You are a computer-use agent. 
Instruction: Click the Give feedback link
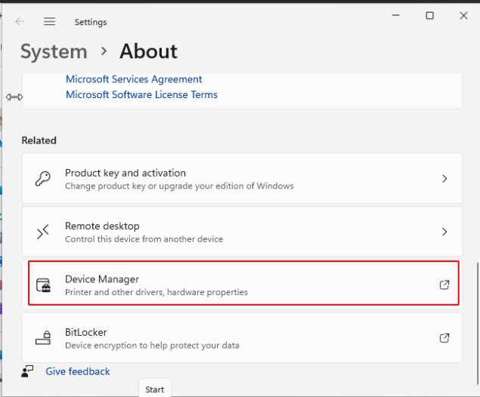pyautogui.click(x=78, y=371)
